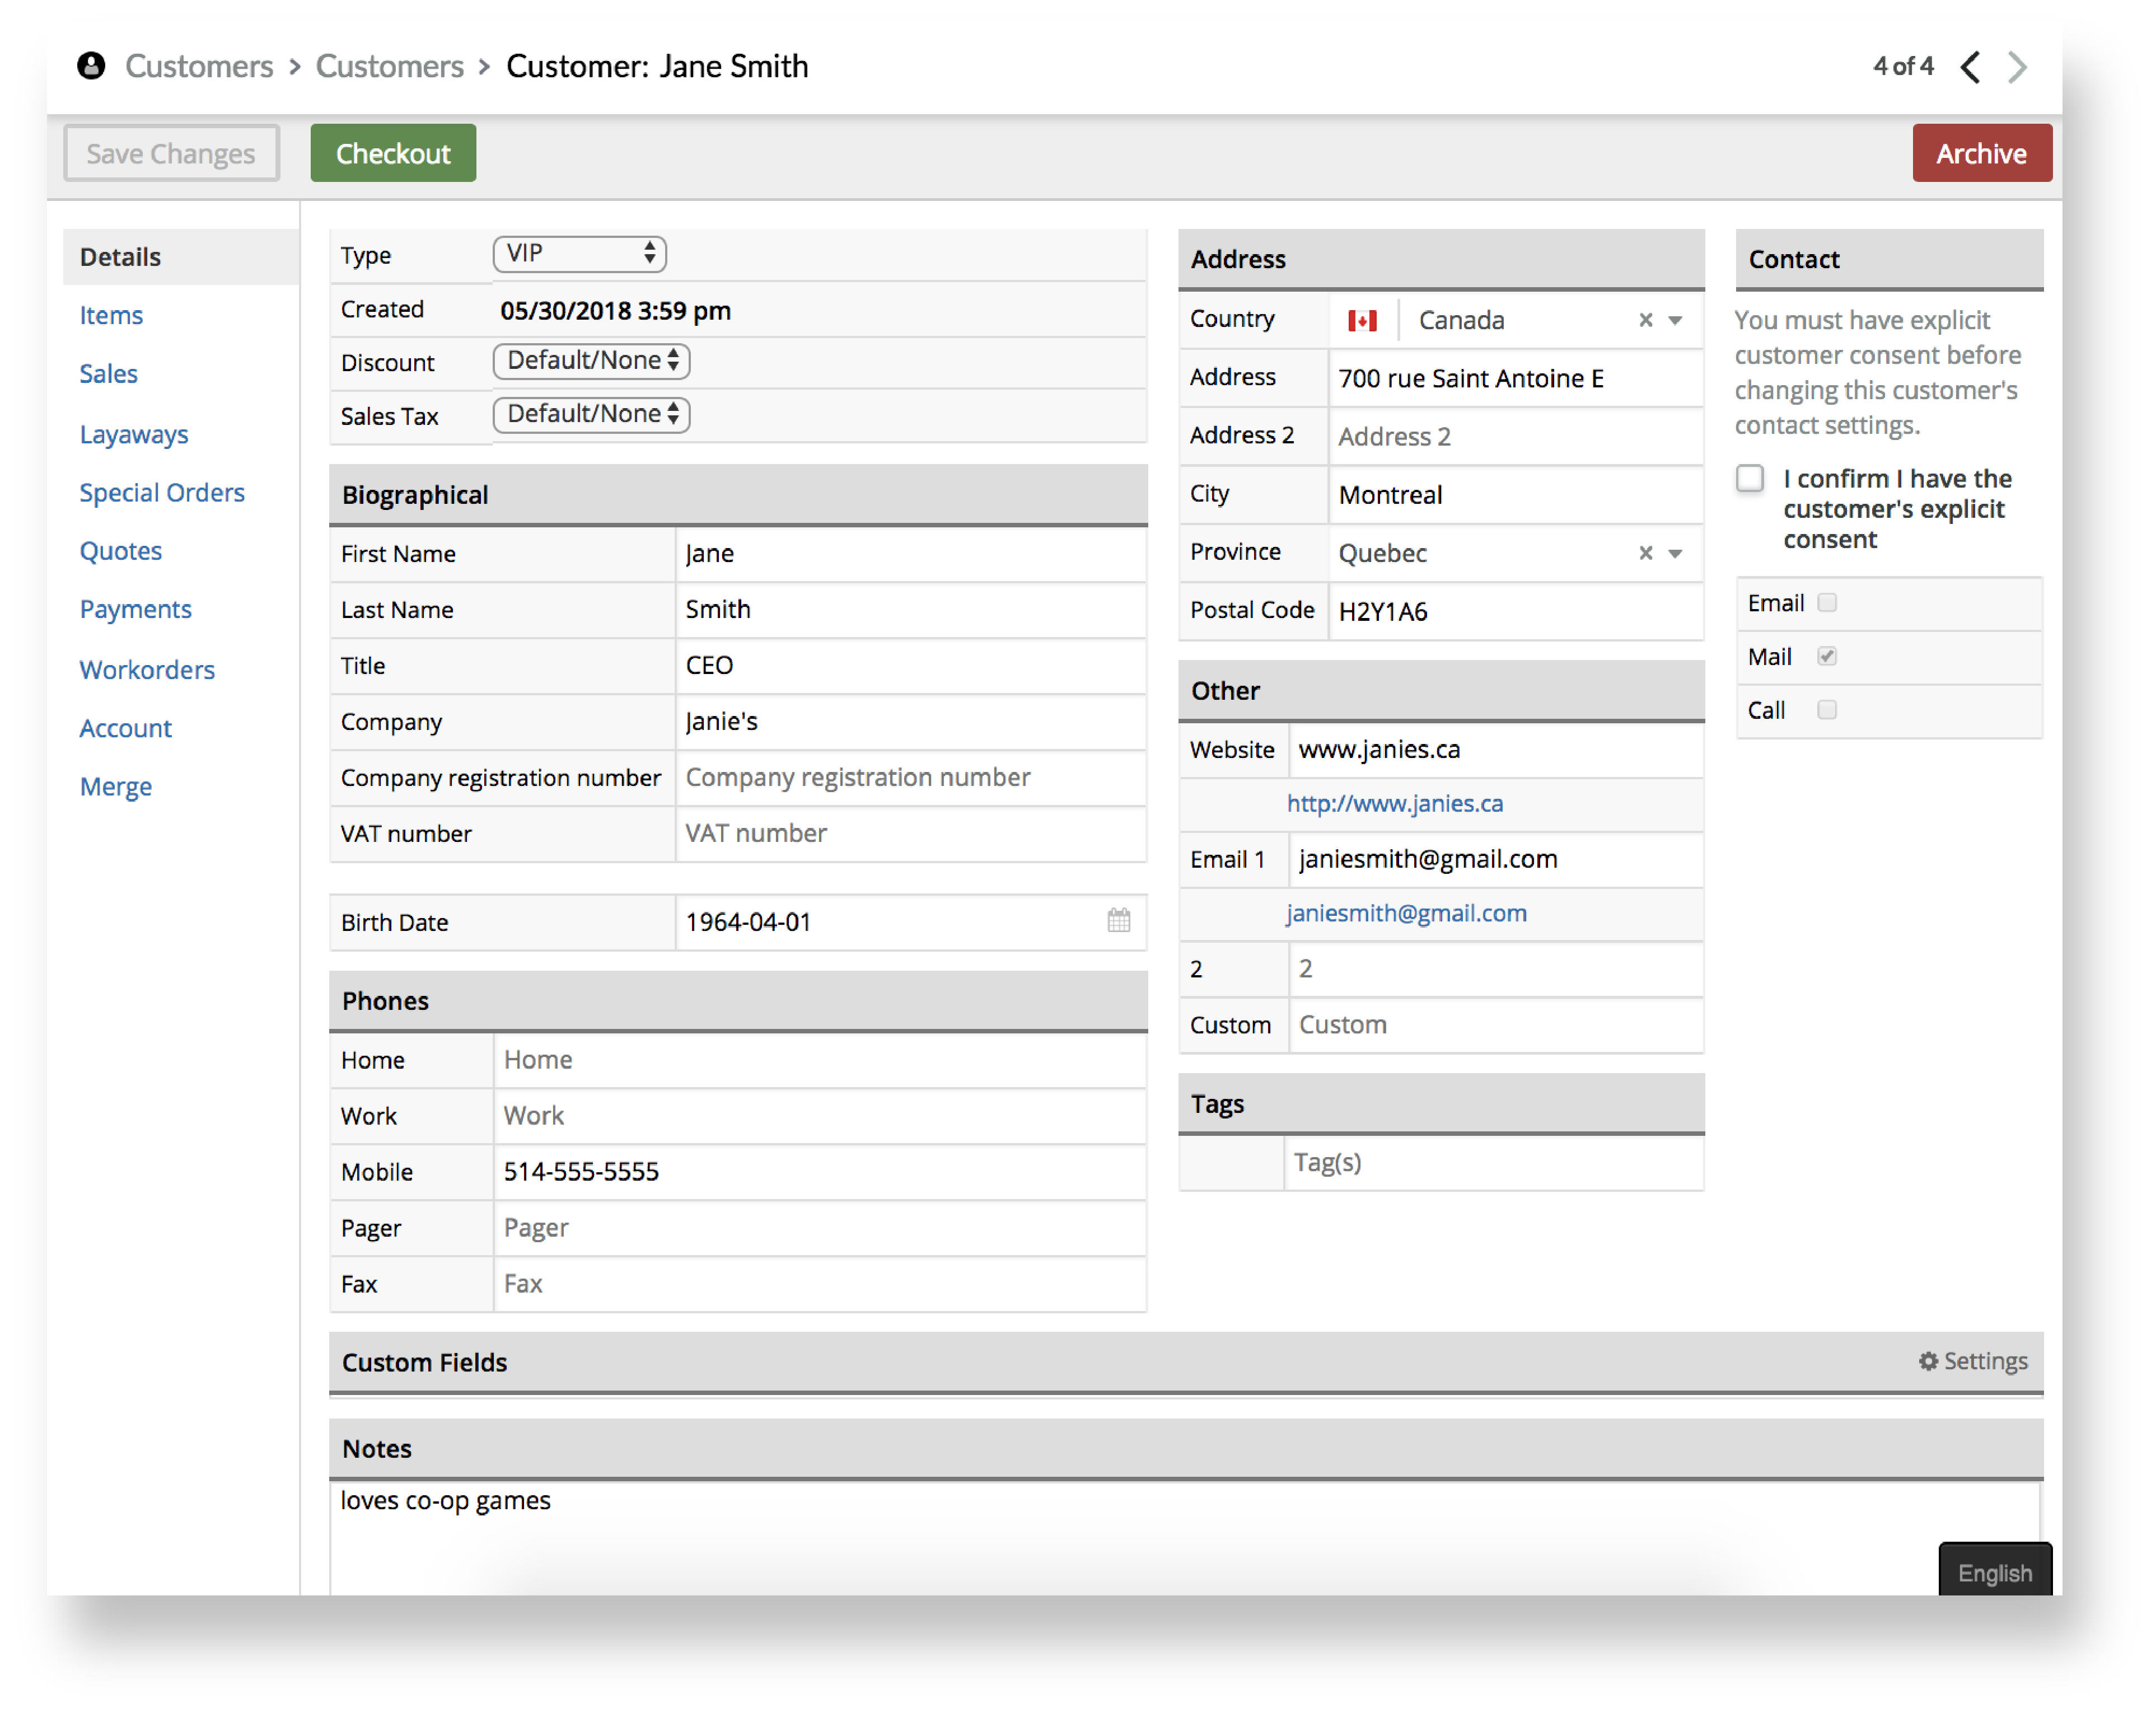The image size is (2156, 1713).
Task: Click the 4 of 4 record counter
Action: 1903,66
